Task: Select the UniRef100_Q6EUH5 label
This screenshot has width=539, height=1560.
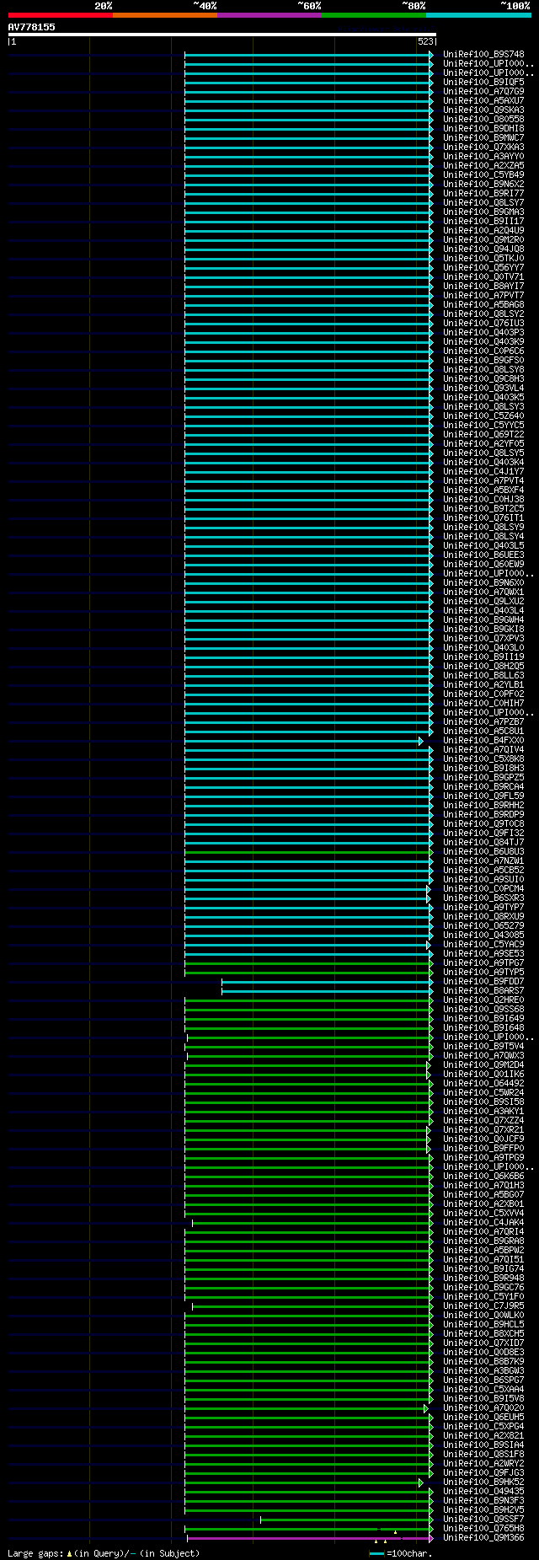Action: click(x=483, y=1418)
